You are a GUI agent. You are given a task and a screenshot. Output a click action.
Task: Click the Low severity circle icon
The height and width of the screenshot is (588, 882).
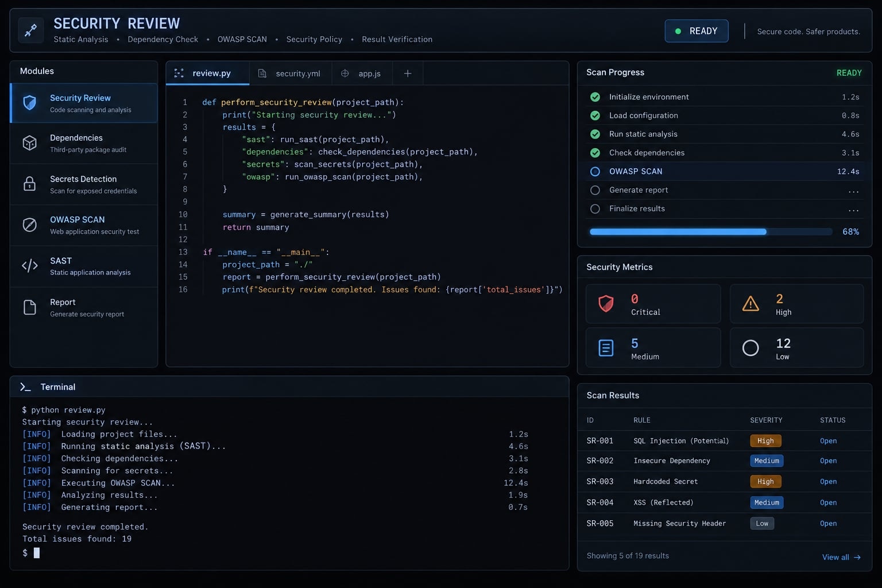[x=751, y=347]
